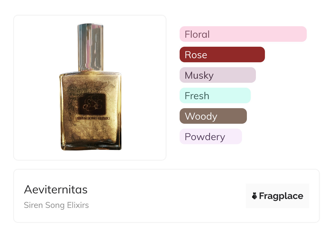Click the volume marking at the bottle base

click(x=91, y=144)
